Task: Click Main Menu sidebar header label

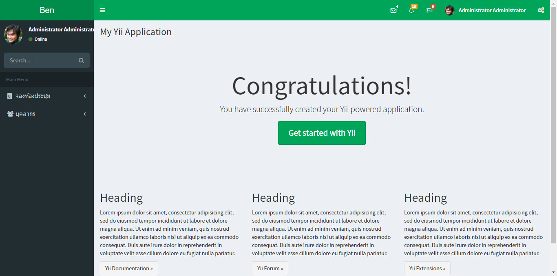Action: (x=17, y=79)
